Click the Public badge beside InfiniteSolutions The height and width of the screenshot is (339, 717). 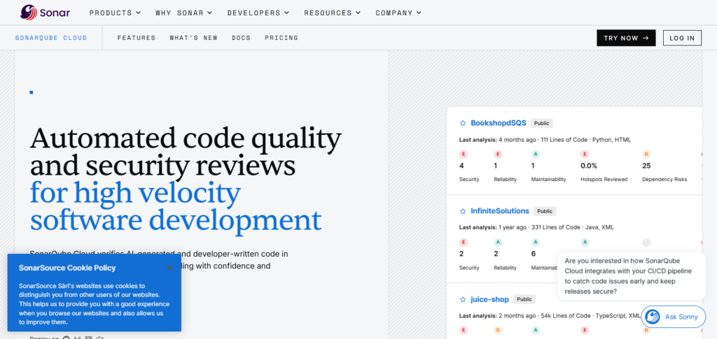[545, 211]
